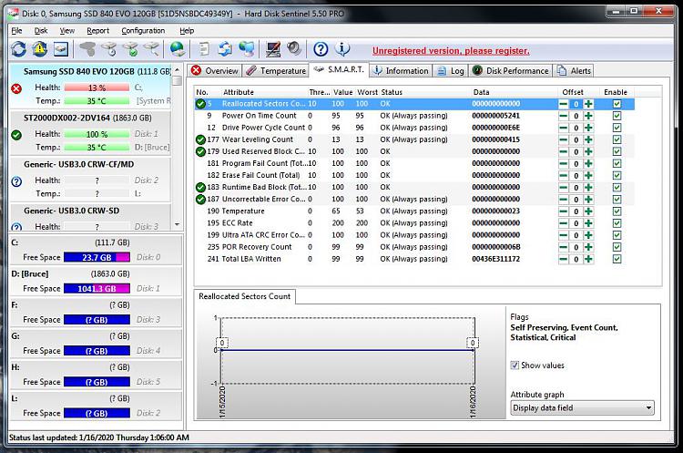Screen dimensions: 683x453
Task: Switch to the Information tab
Action: coord(401,70)
